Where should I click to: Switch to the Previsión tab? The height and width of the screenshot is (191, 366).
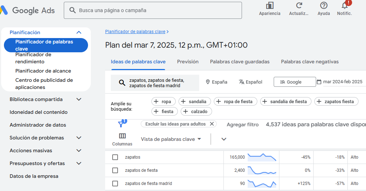coord(188,62)
